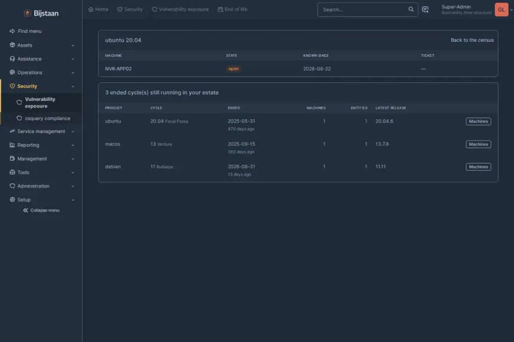Open Machines button for ubuntu row

pos(478,121)
